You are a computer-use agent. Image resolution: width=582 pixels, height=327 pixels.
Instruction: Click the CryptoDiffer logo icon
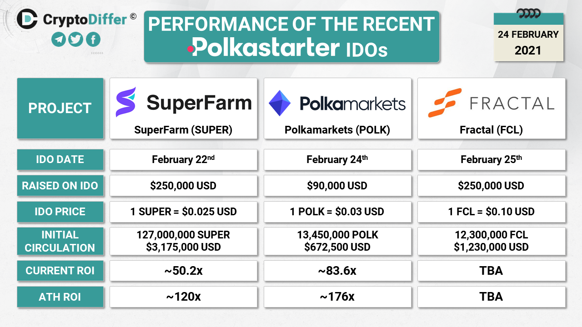[x=27, y=19]
